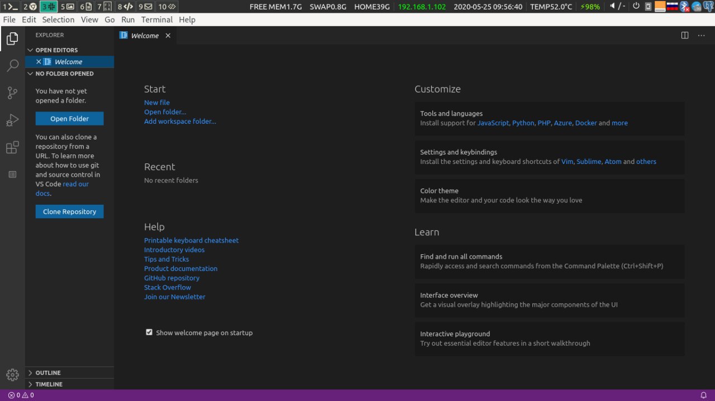The height and width of the screenshot is (401, 715).
Task: Collapse the No Folder Opened section
Action: click(69, 74)
